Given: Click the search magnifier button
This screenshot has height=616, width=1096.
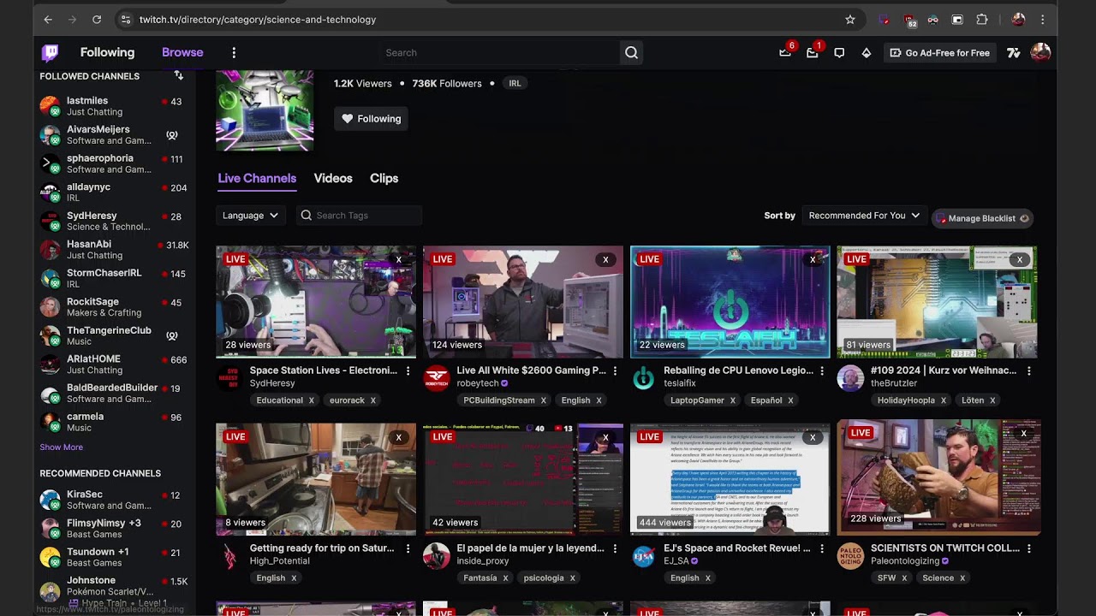Looking at the screenshot, I should 631,53.
